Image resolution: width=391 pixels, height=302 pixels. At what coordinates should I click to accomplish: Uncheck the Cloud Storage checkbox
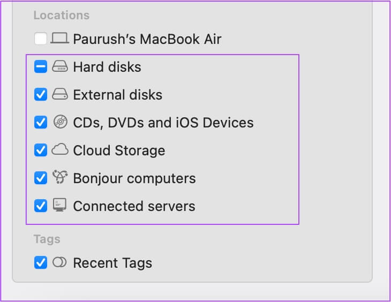[x=41, y=150]
